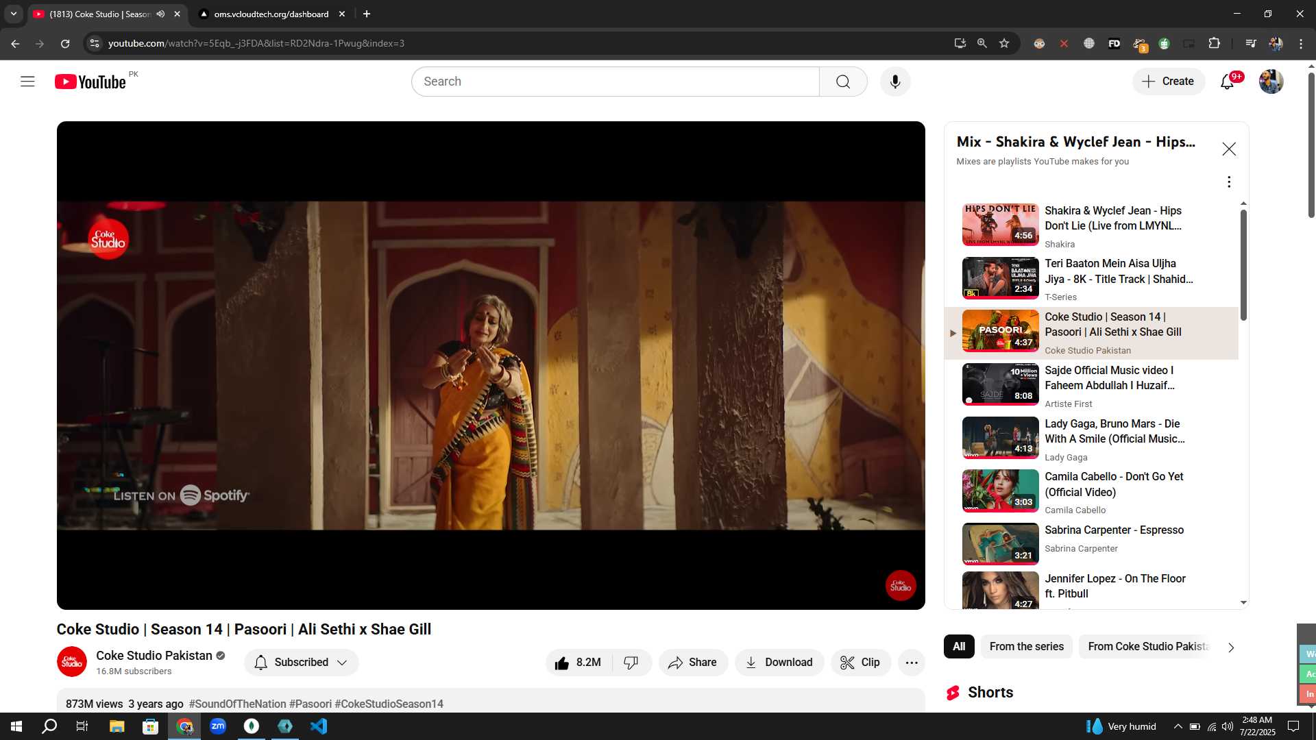
Task: Play Shakira Hips Don't Lie thumbnail
Action: [1001, 225]
